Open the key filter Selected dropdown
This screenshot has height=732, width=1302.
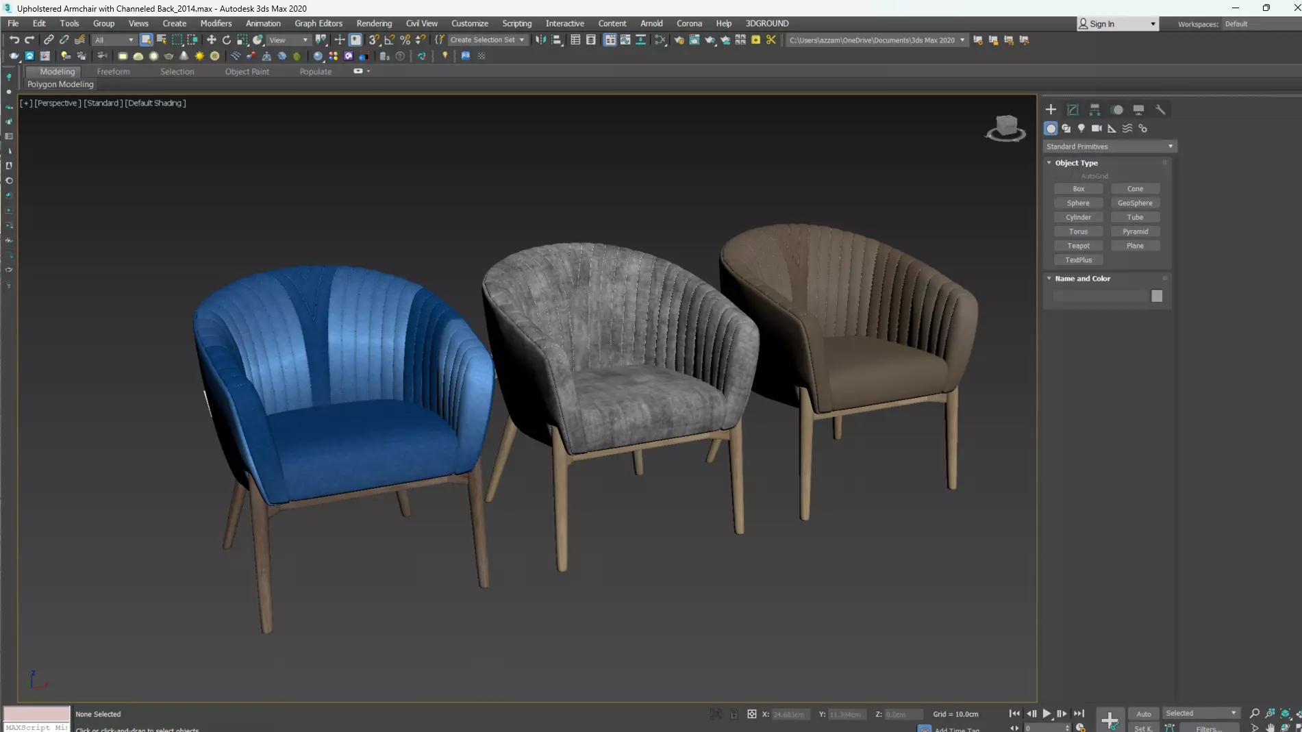pos(1201,714)
